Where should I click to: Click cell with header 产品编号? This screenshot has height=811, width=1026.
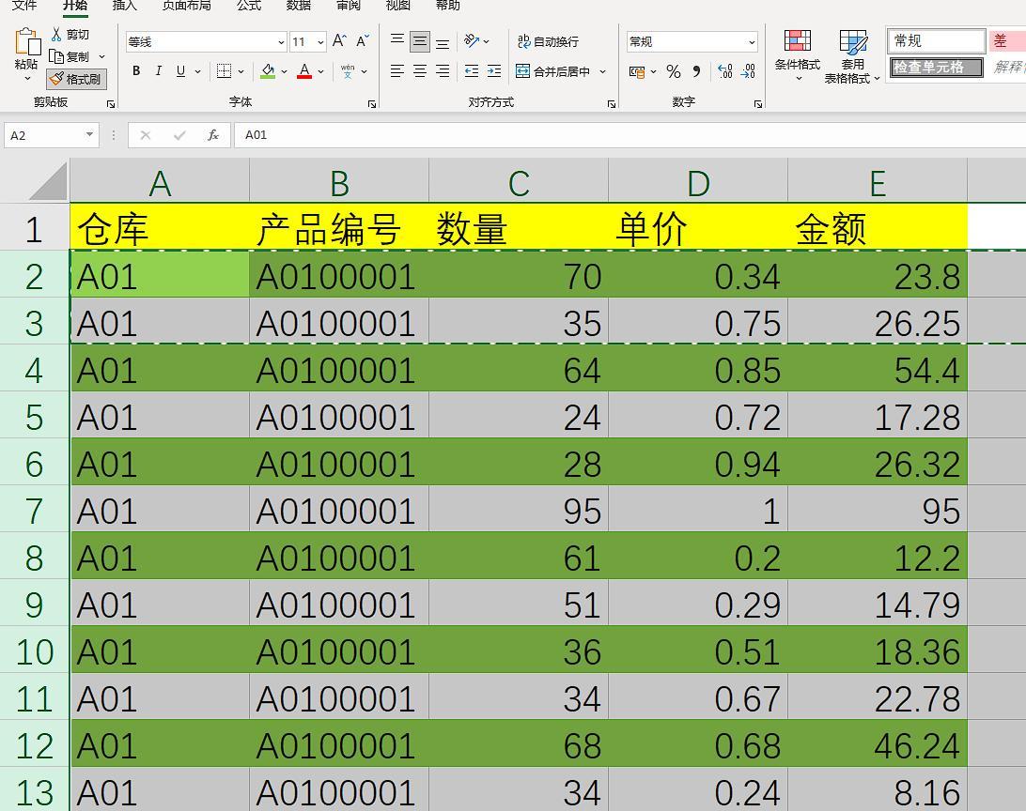click(339, 229)
